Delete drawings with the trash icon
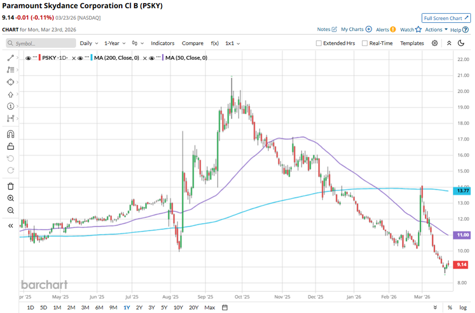Viewport: 475px width, 313px height. [10, 186]
